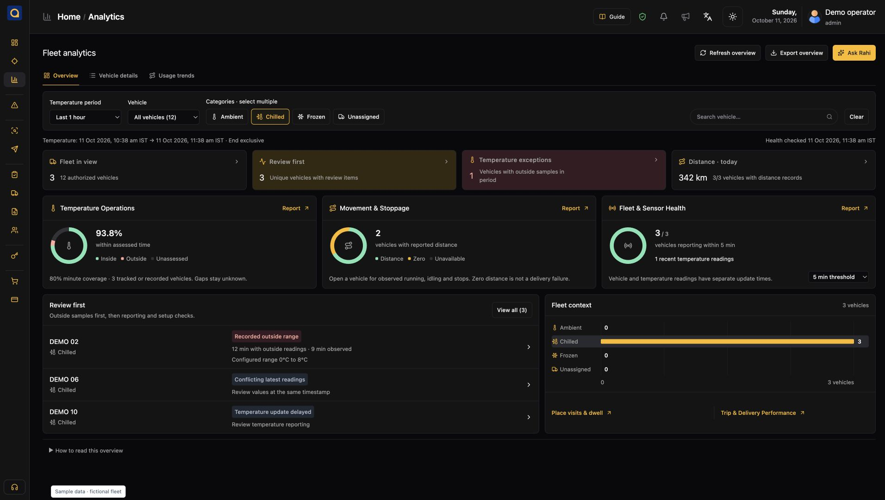Deselect the Chilled category filter

pyautogui.click(x=270, y=117)
